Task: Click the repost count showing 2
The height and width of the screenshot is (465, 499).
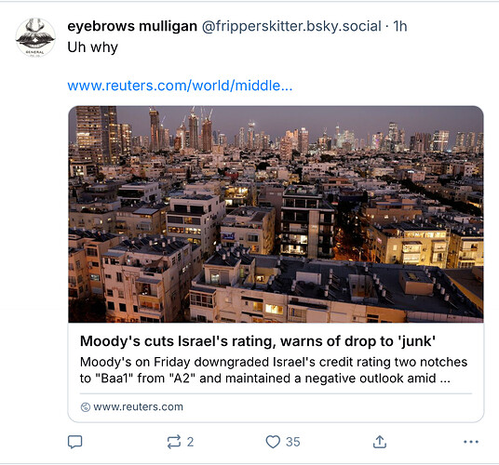Action: click(190, 442)
